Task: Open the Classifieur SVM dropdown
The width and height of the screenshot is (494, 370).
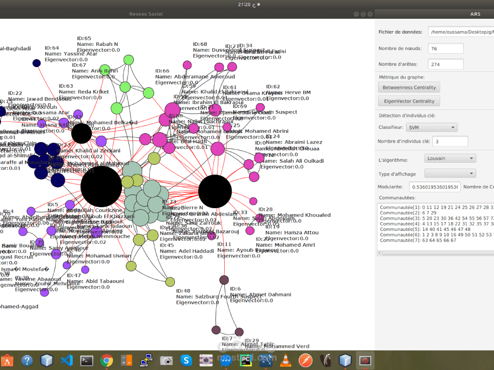Action: (x=431, y=127)
